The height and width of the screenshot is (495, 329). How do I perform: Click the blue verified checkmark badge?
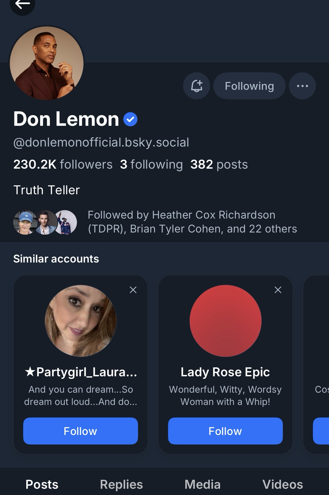pos(130,119)
